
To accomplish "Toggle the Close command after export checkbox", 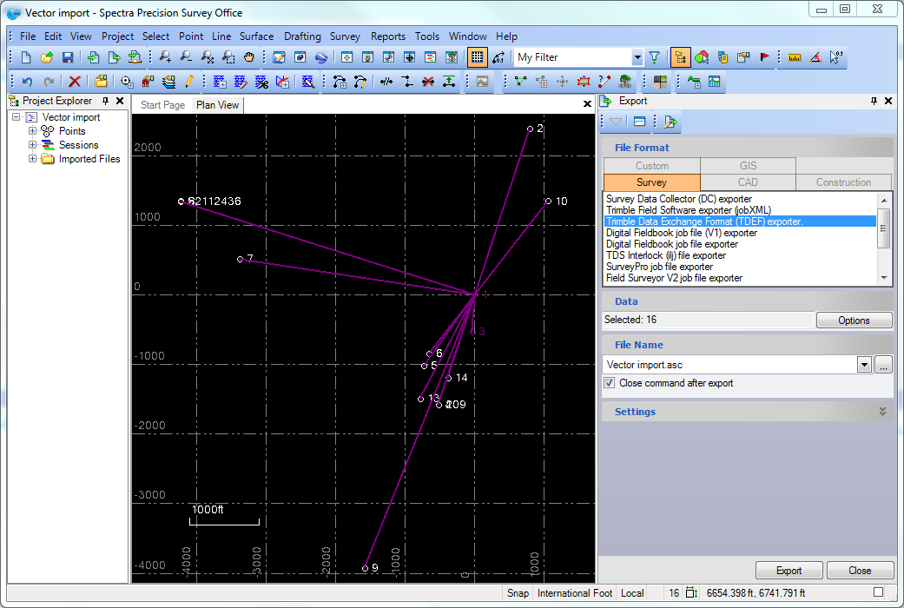I will 609,383.
